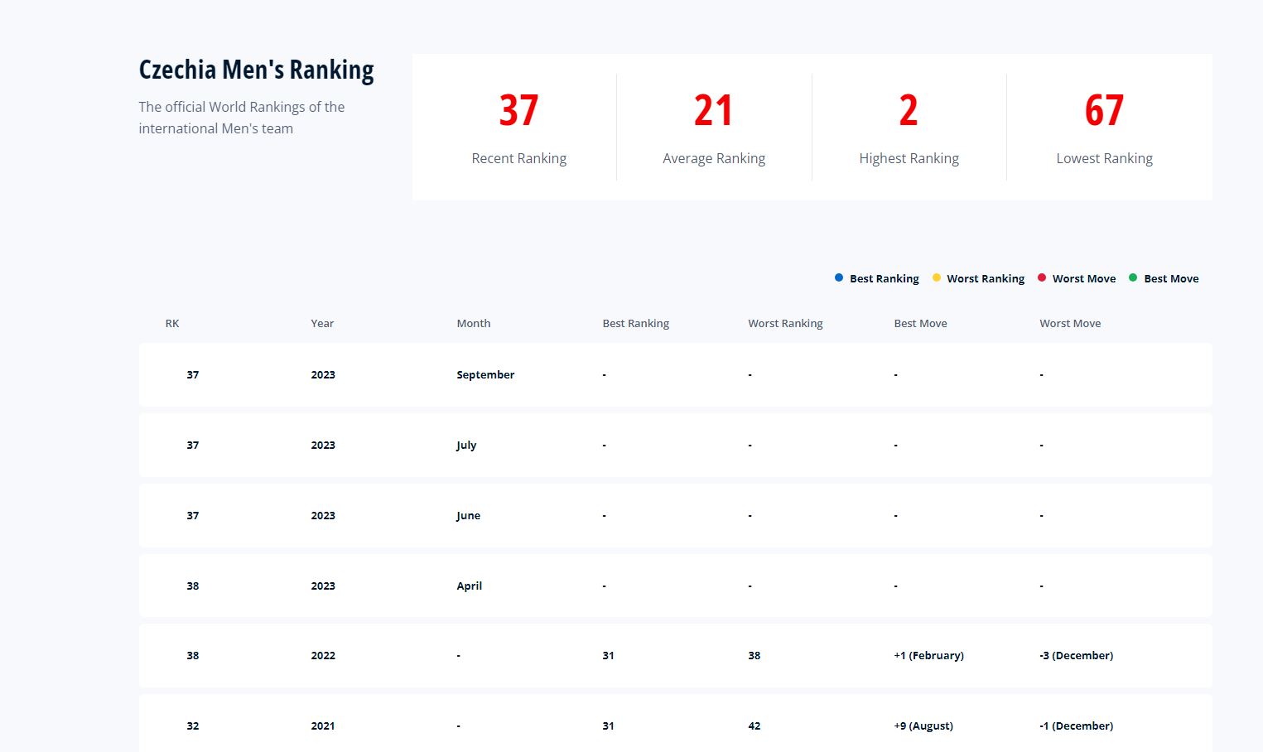Click the Best Move column header
Viewport: 1263px width, 752px height.
coord(920,324)
